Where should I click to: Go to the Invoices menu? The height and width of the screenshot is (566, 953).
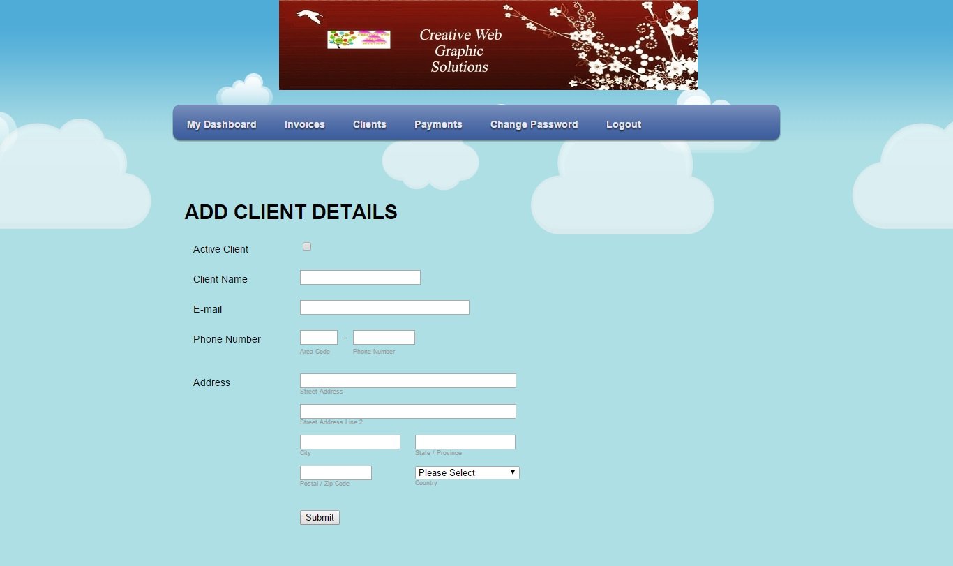pos(304,124)
